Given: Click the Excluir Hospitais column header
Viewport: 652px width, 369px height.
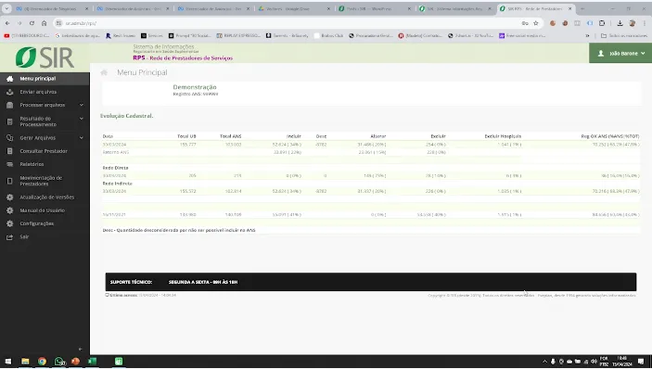Looking at the screenshot, I should [x=503, y=136].
